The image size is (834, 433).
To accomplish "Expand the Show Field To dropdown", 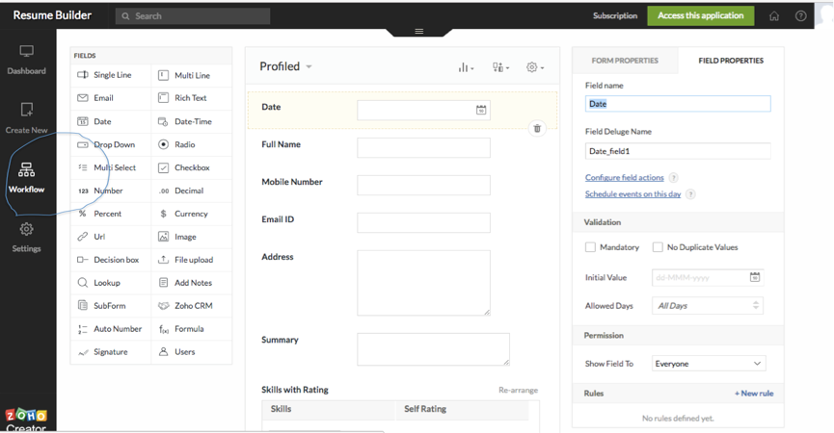I will 709,364.
